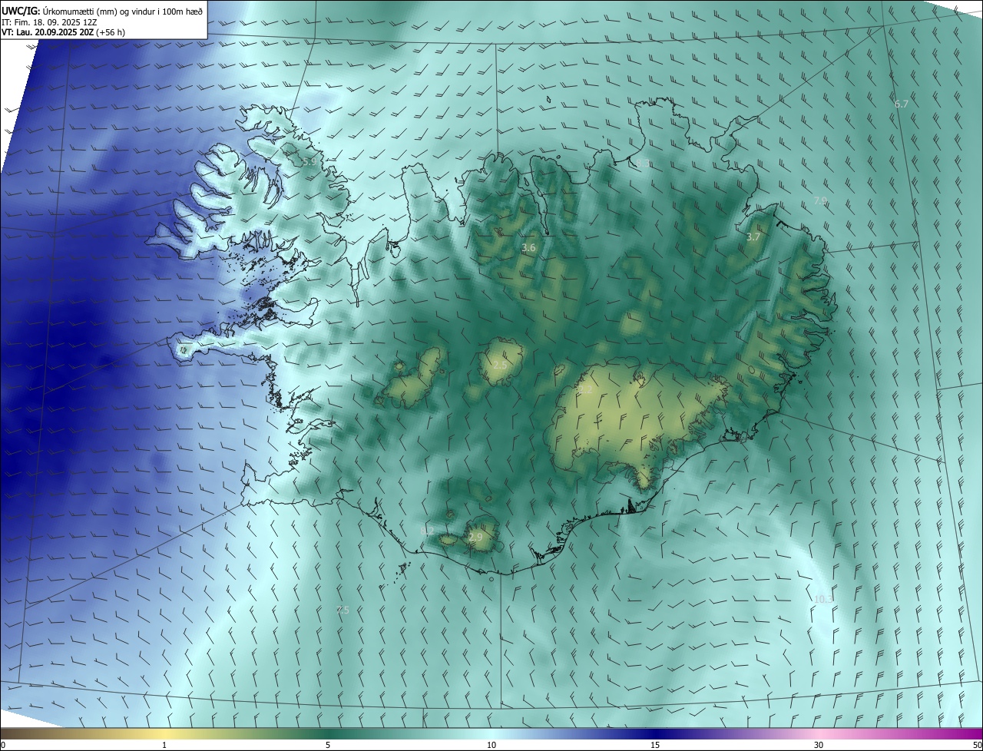Click the 6.7 value label on map
Viewport: 983px width, 751px height.
point(901,104)
